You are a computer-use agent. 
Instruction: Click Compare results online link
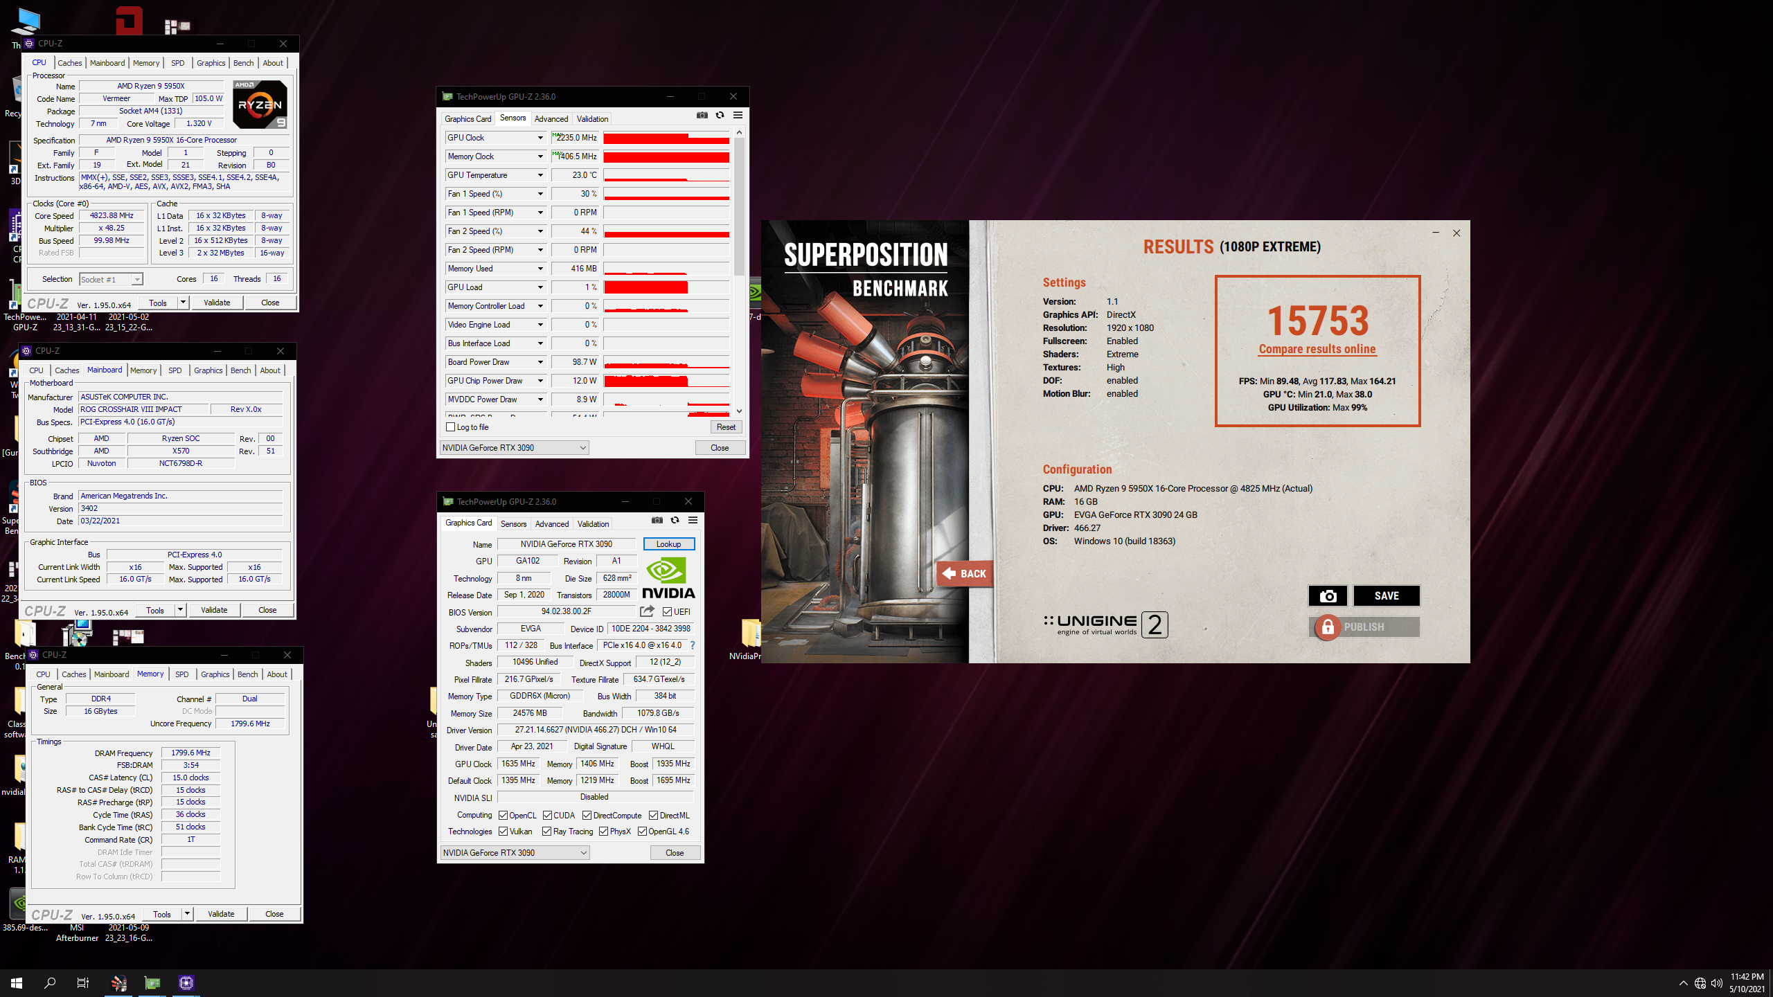click(1317, 349)
